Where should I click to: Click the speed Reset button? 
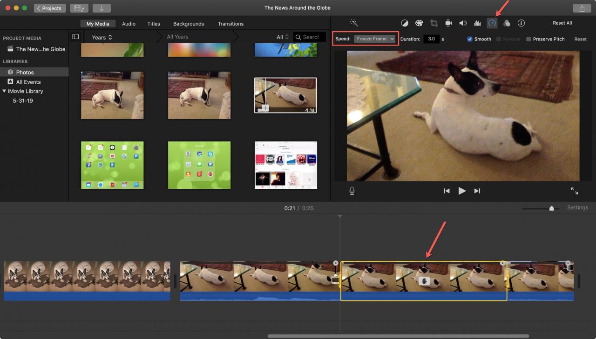[x=581, y=39]
